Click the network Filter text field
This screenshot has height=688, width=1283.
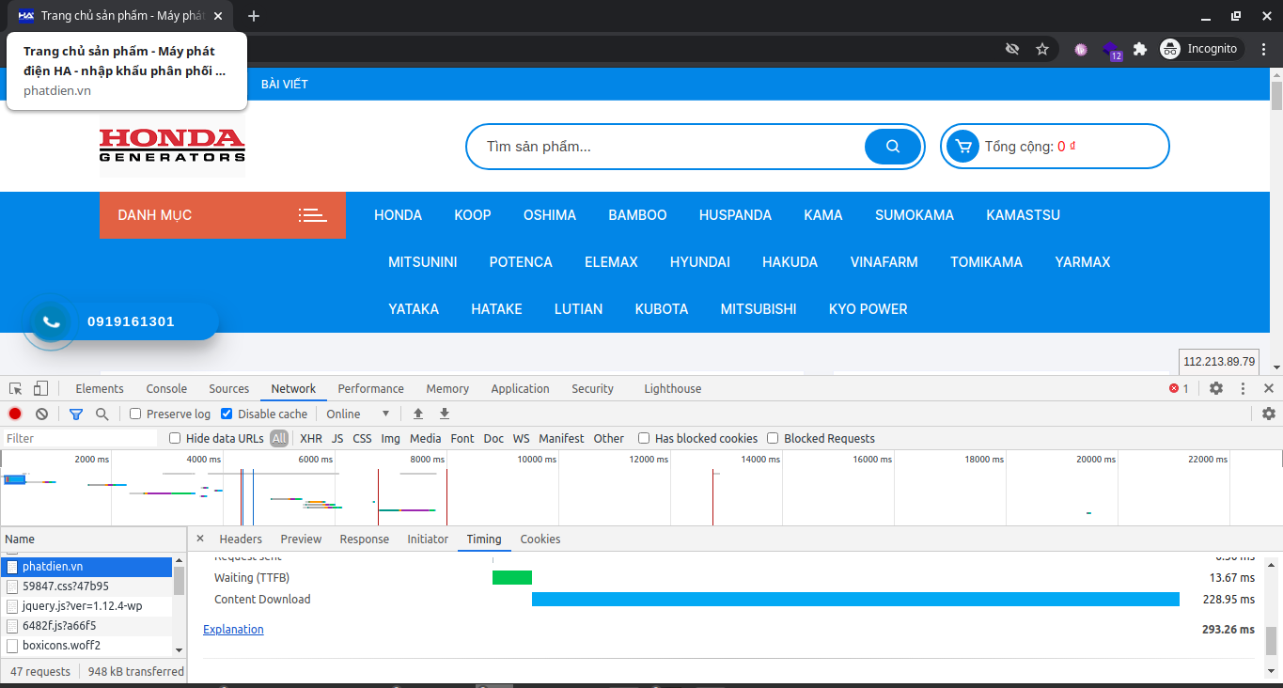click(80, 438)
